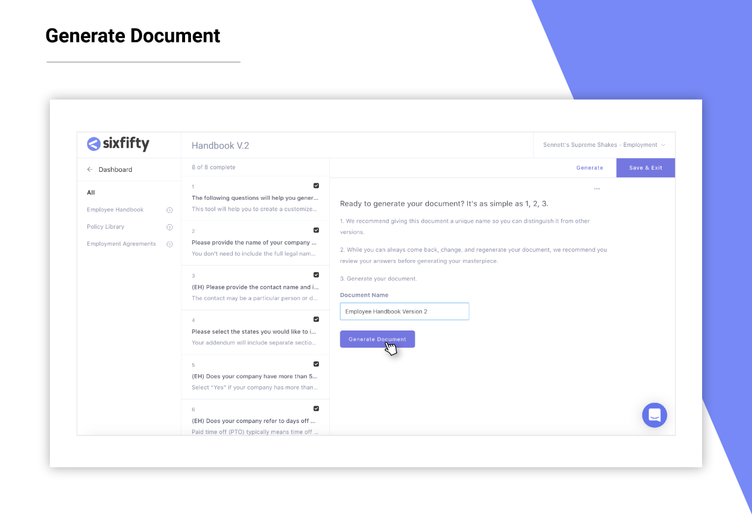752x517 pixels.
Task: Click the three-dots icon above the instructions
Action: (597, 188)
